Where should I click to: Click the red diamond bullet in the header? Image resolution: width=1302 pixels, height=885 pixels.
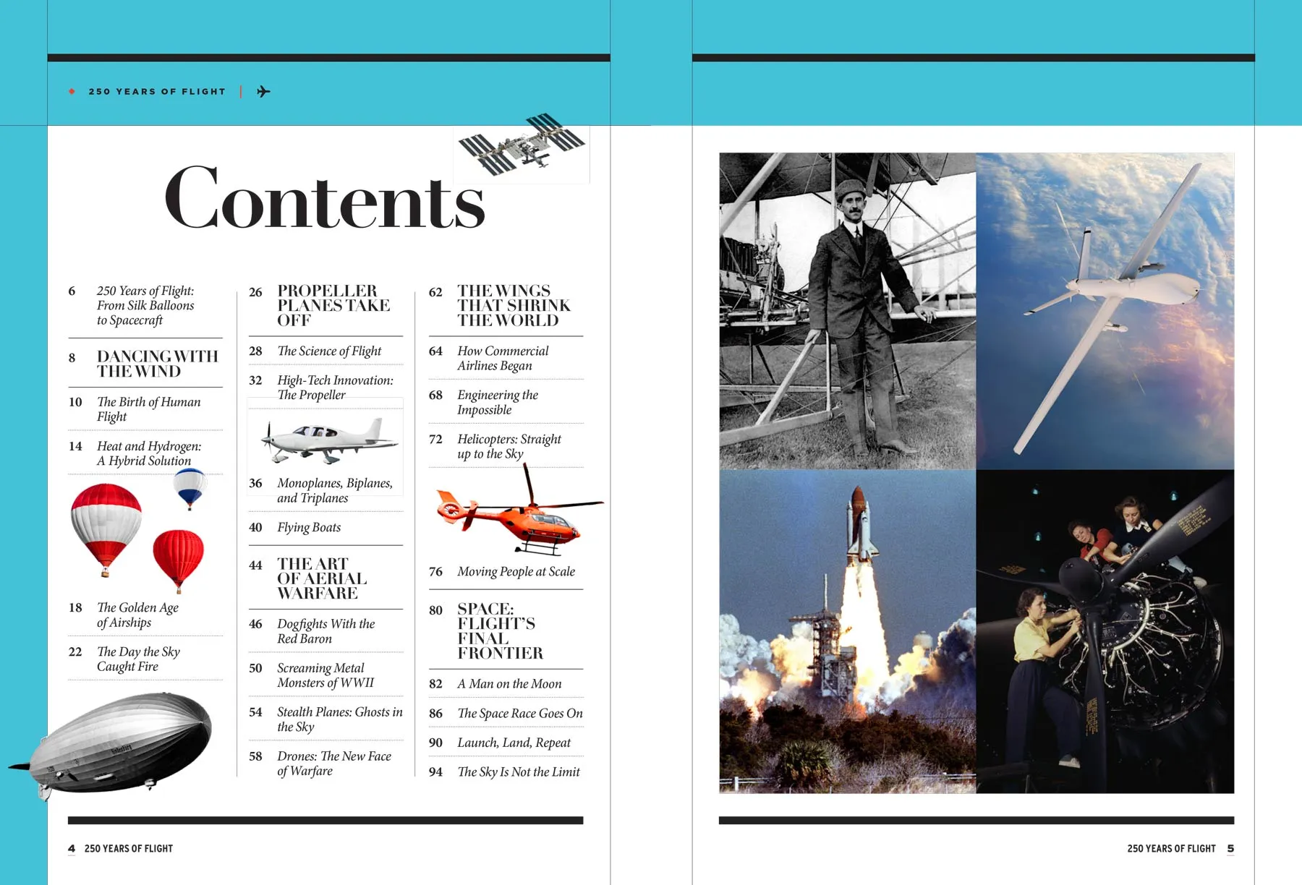point(72,91)
